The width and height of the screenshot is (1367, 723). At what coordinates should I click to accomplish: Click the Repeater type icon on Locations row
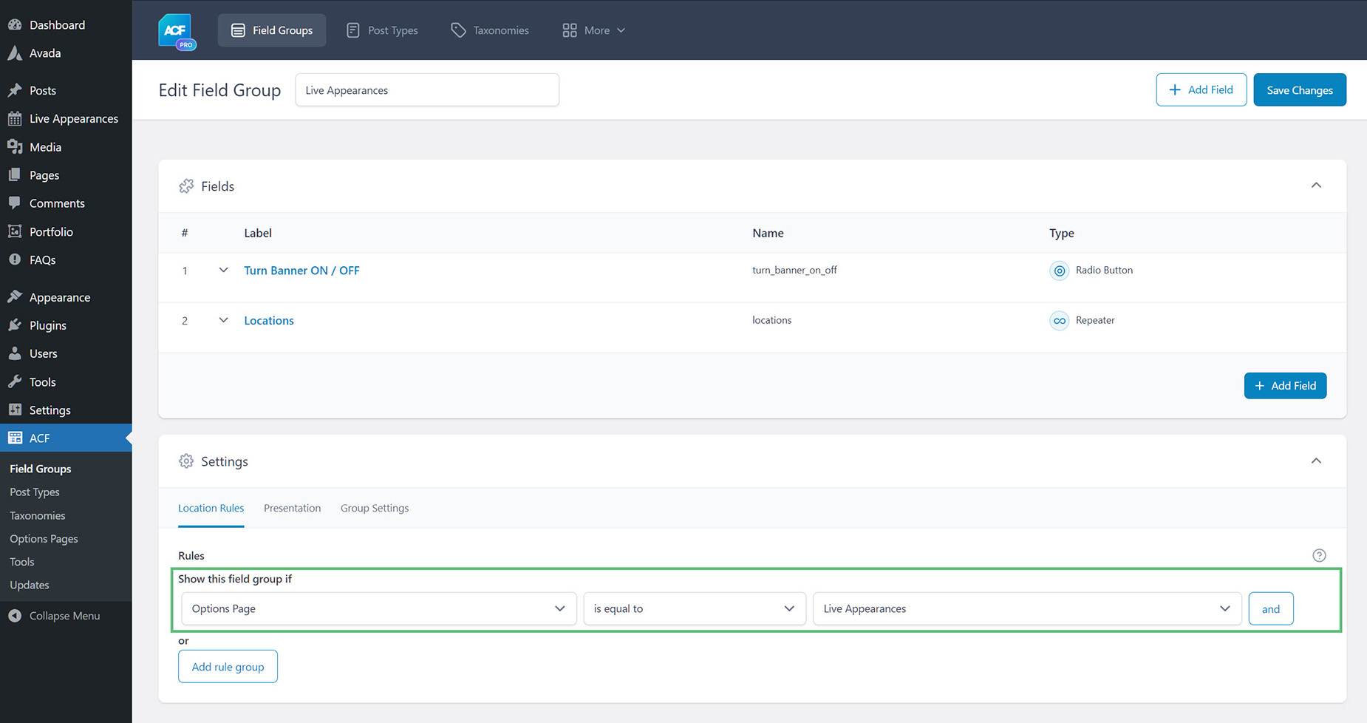coord(1059,320)
